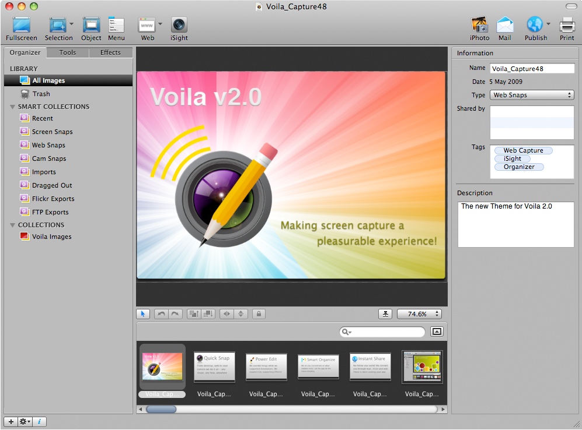View the Cam Snaps collection
This screenshot has height=430, width=582.
pyautogui.click(x=68, y=158)
